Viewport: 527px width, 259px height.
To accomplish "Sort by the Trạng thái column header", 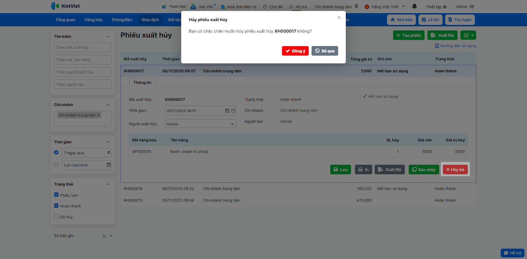I will coord(444,59).
